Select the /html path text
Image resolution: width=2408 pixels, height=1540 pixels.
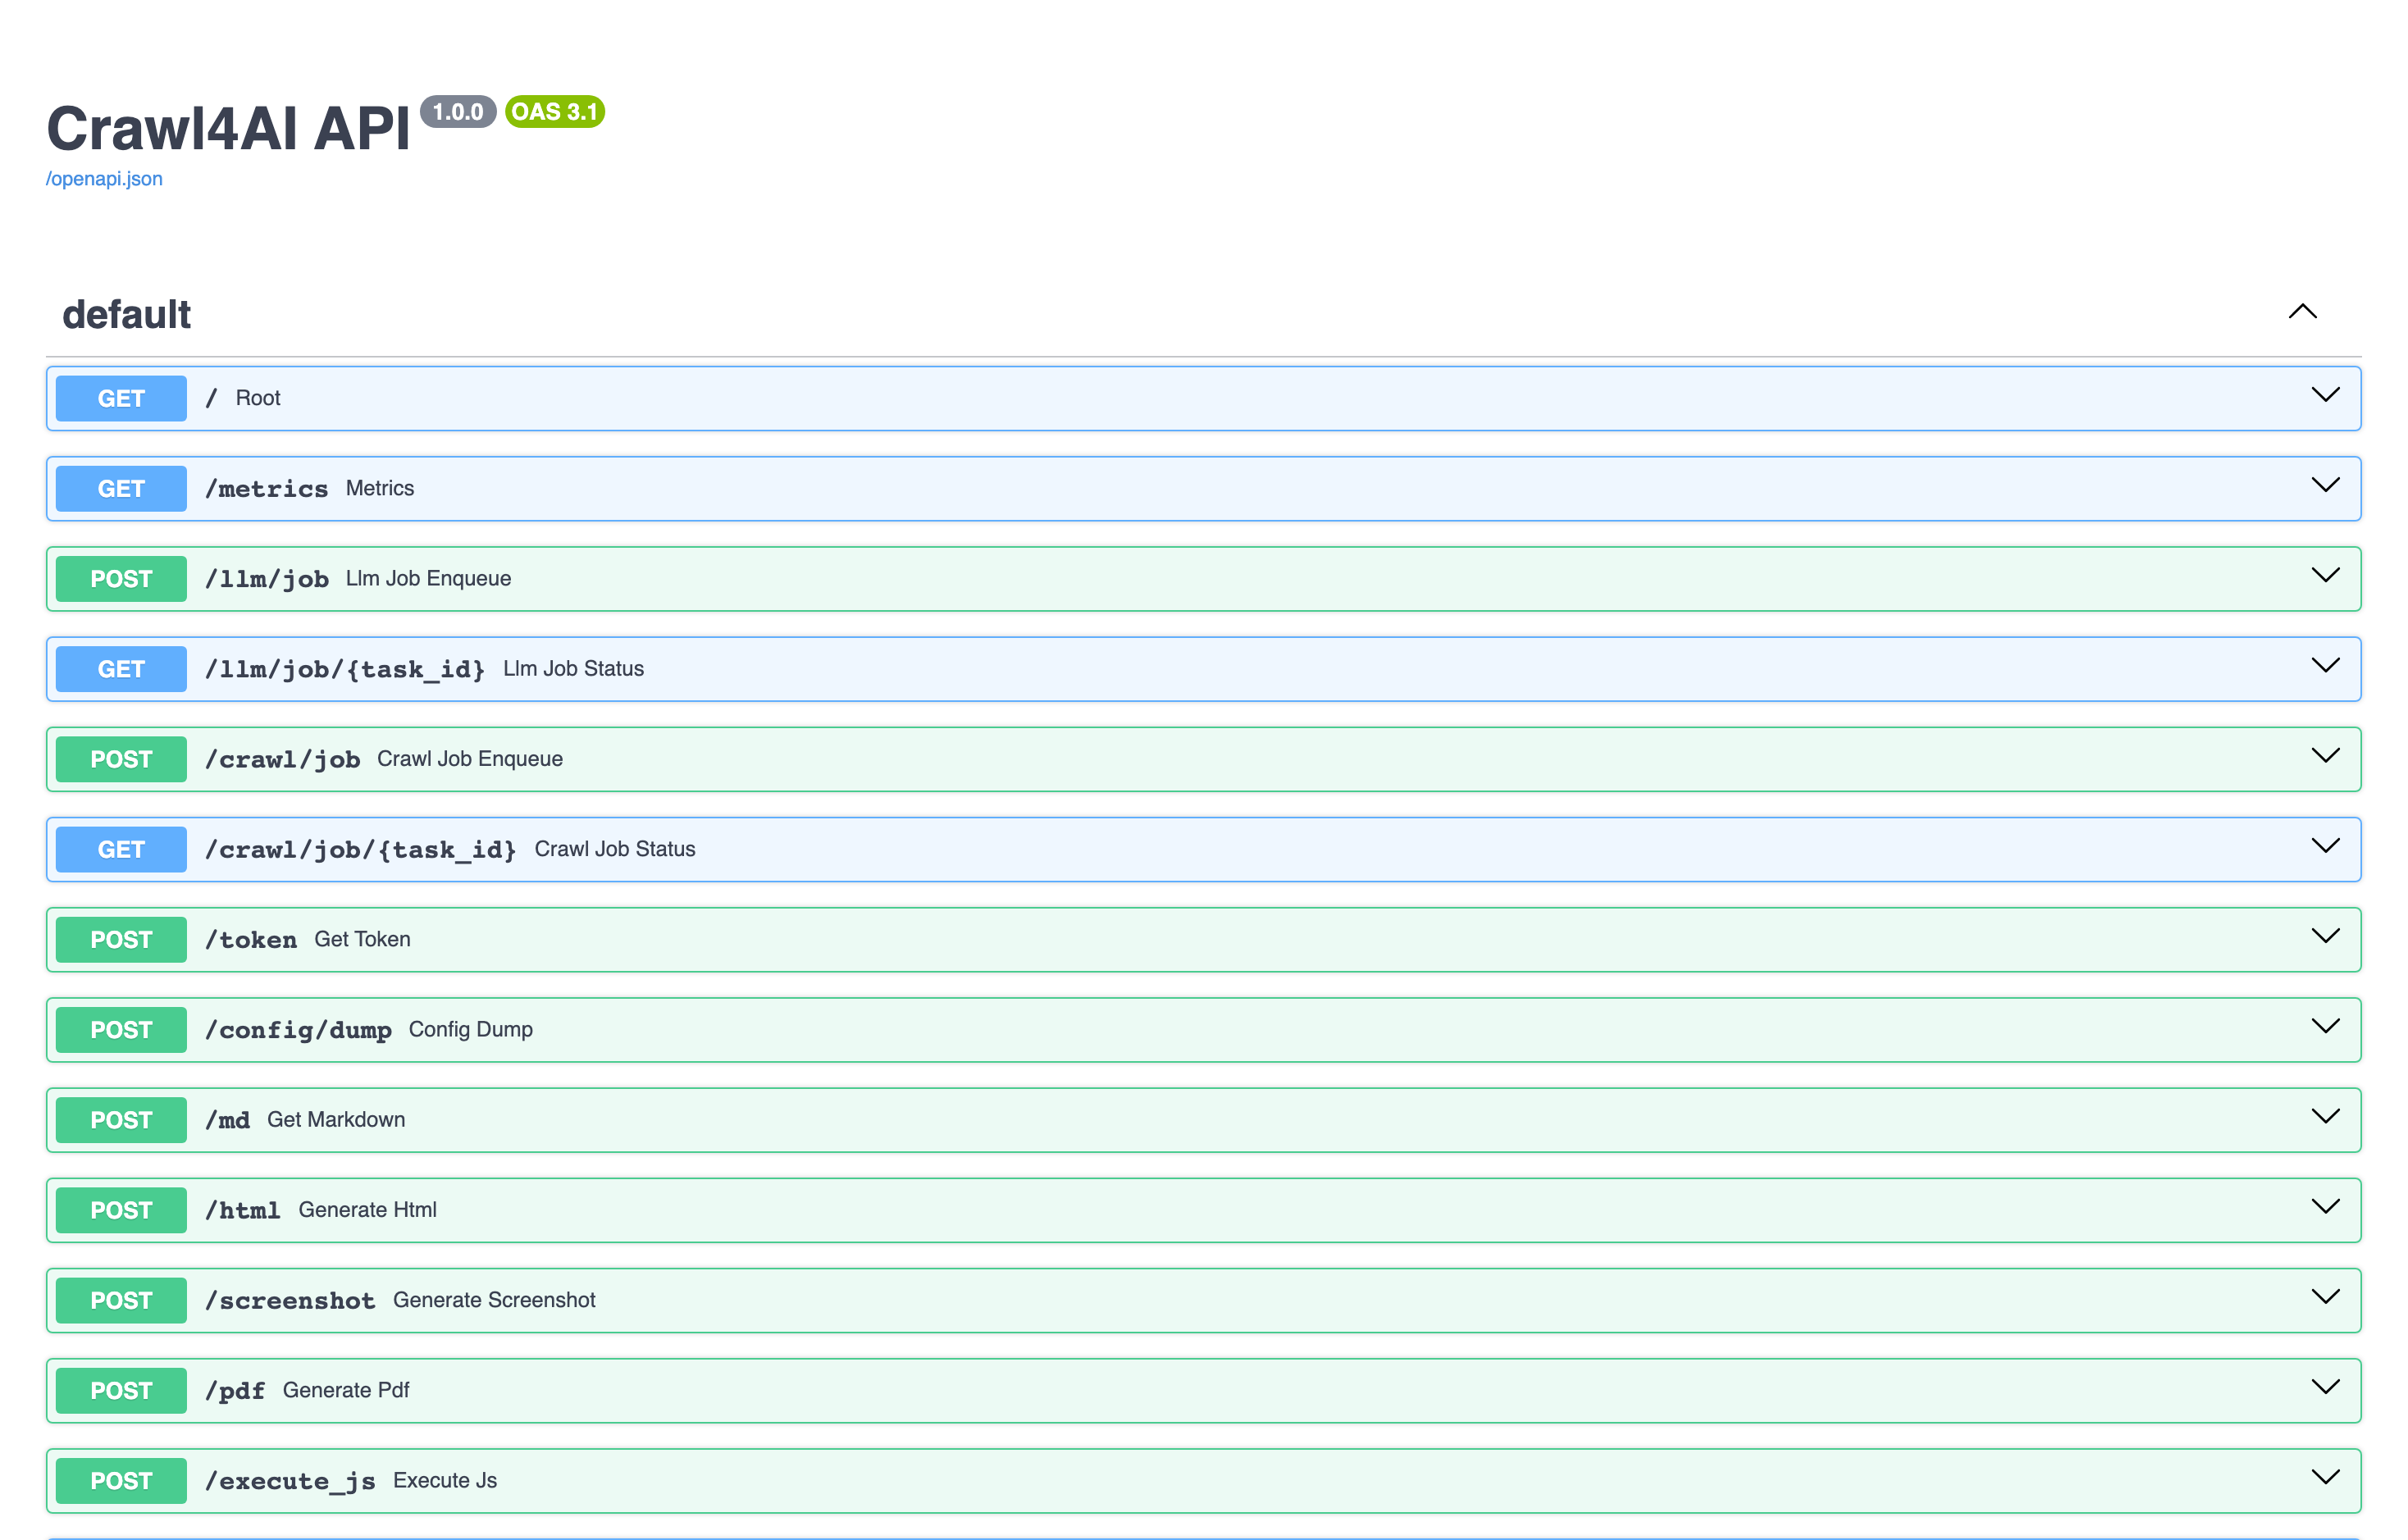tap(242, 1210)
